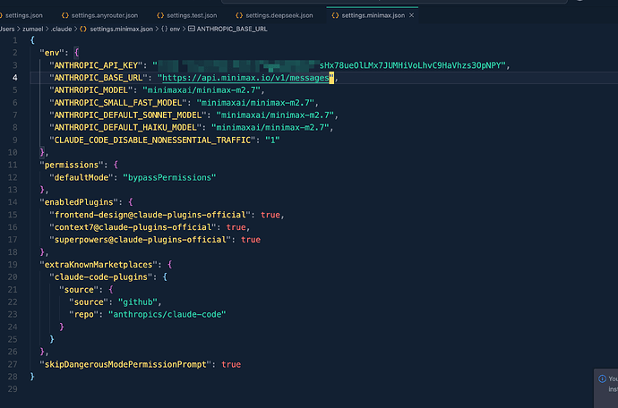The image size is (618, 408).
Task: Click "context7@claude-plugins-official" key
Action: click(x=133, y=227)
